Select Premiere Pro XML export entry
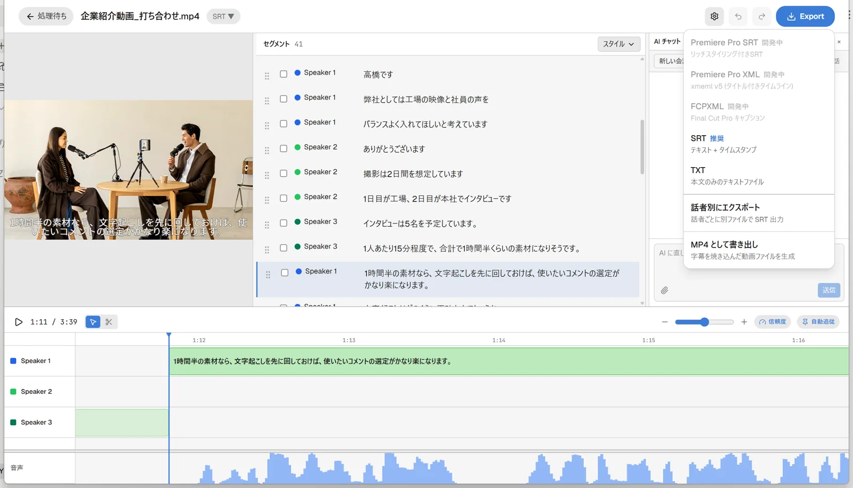 [x=759, y=80]
